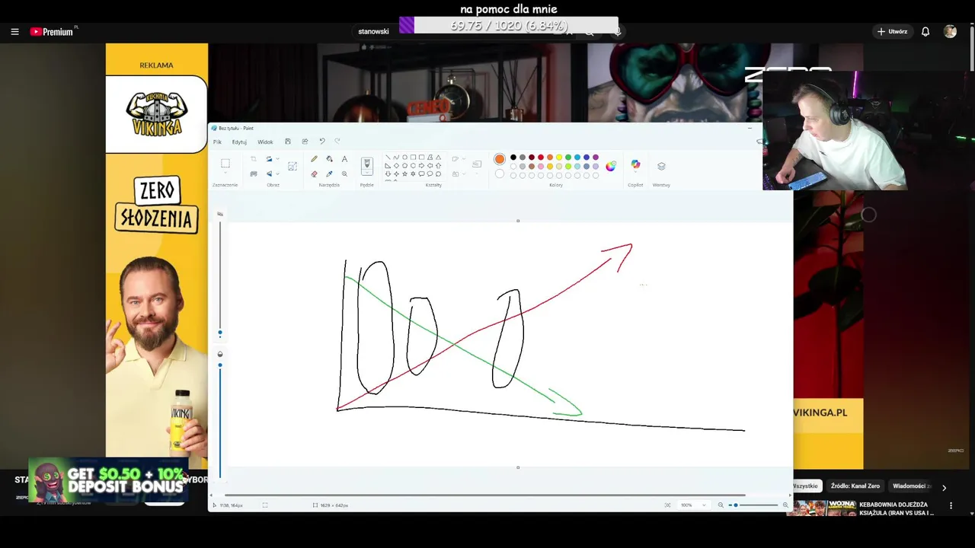Open the Copilot menu in Paint
The height and width of the screenshot is (548, 975).
[635, 164]
